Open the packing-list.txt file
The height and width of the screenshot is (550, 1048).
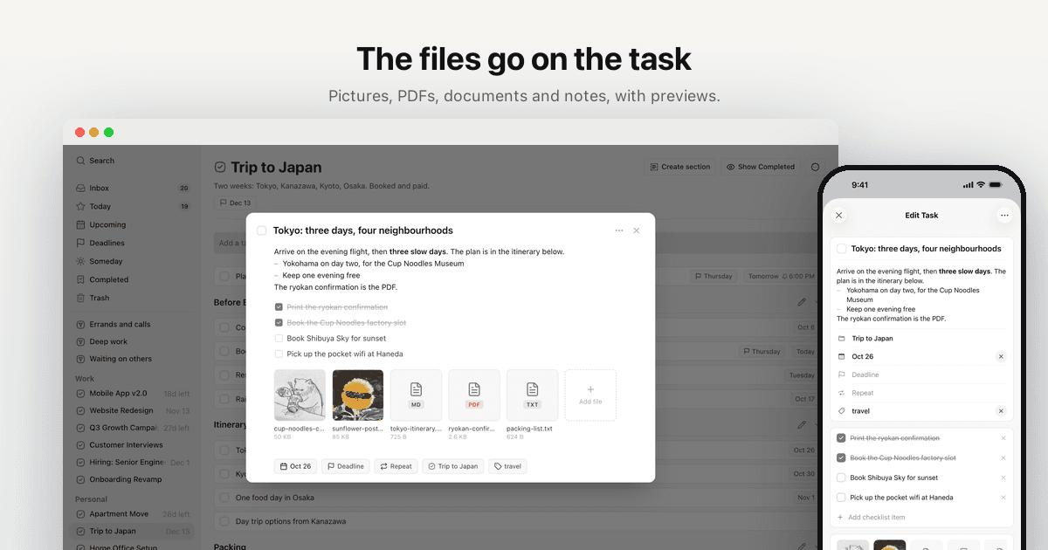tap(532, 395)
